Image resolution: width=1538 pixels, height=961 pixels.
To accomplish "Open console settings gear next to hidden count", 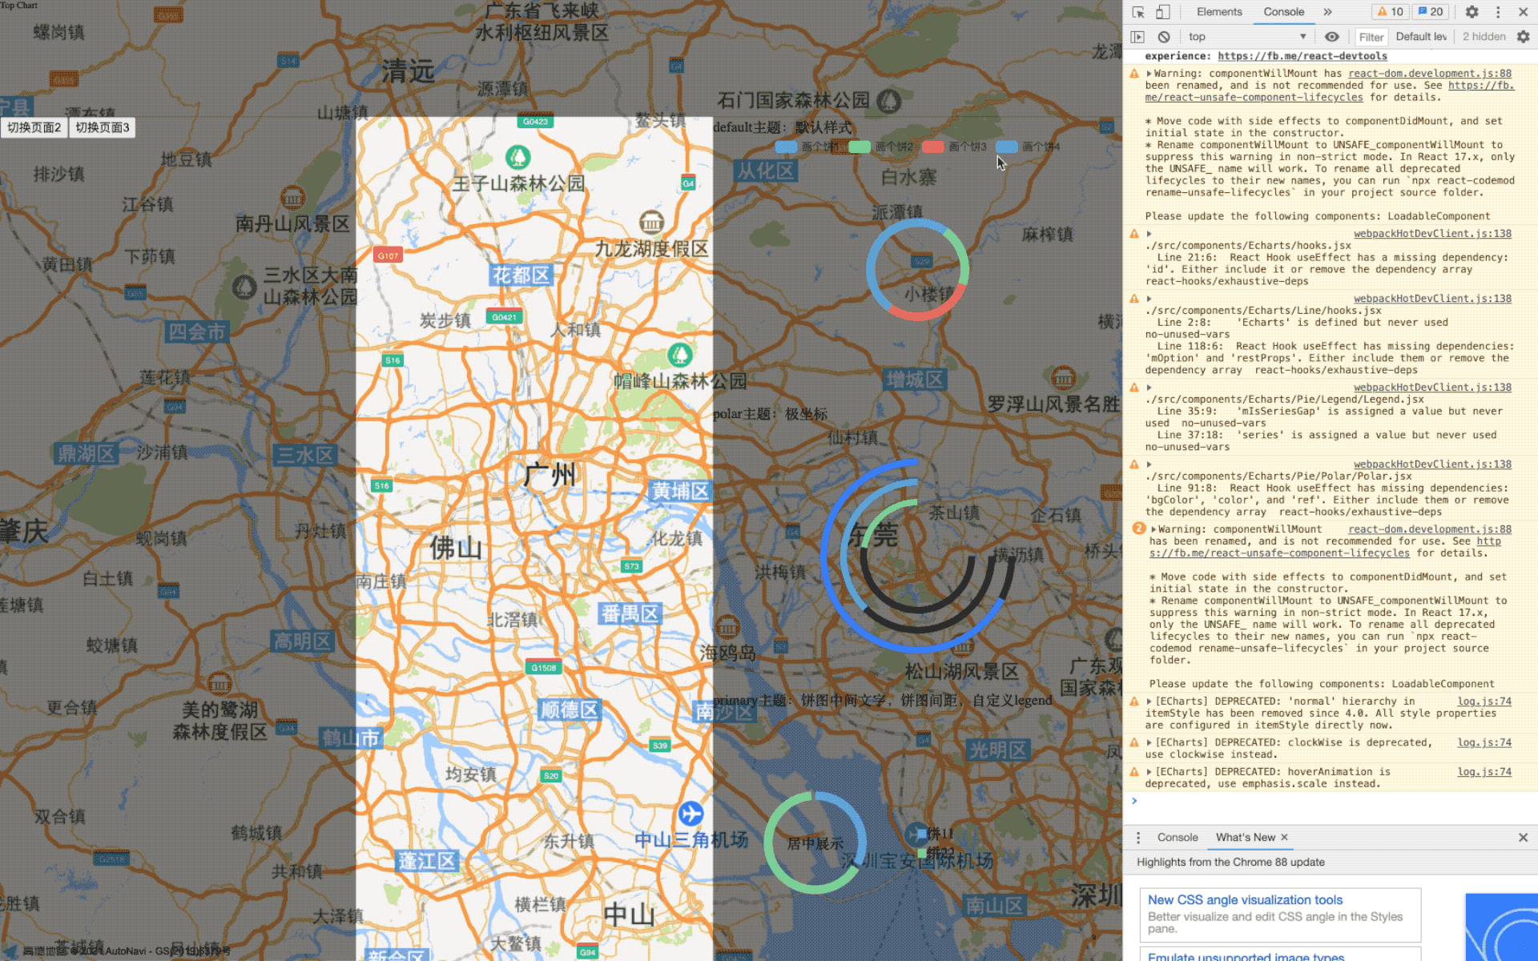I will click(x=1523, y=37).
